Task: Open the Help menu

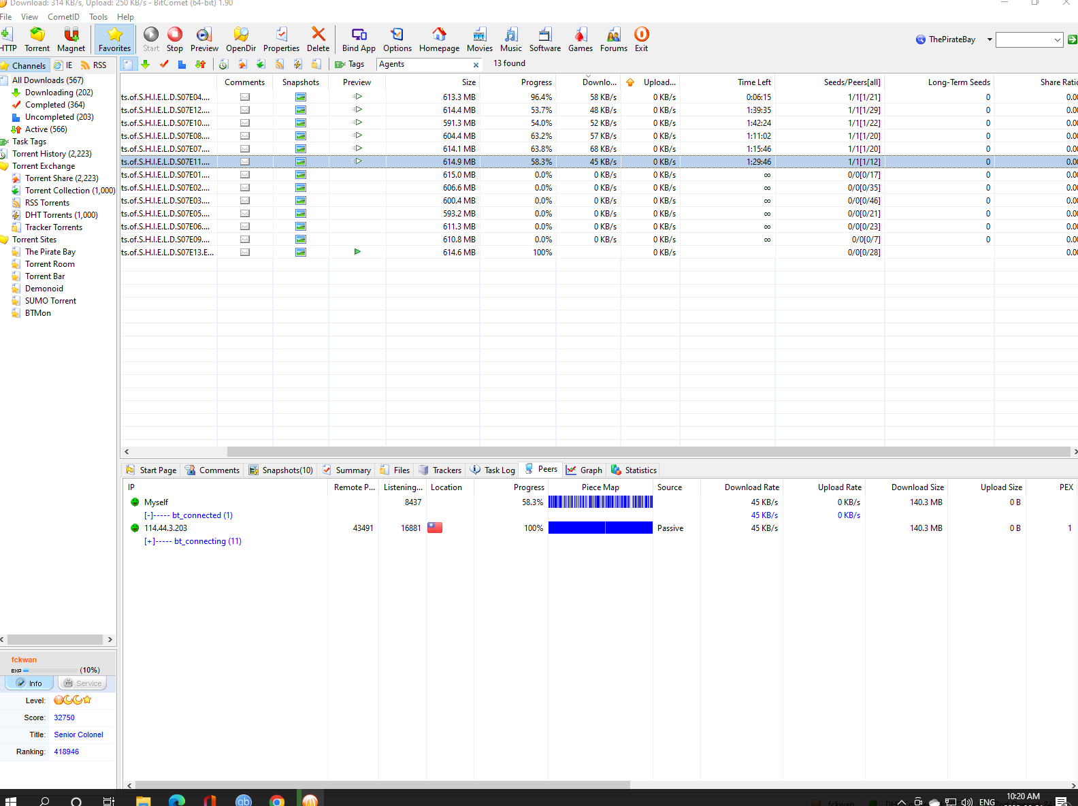Action: click(x=125, y=17)
